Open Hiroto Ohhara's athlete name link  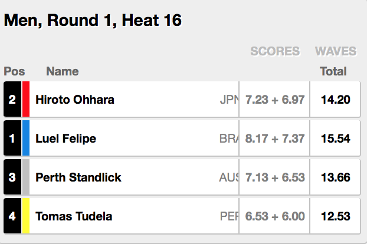pos(75,100)
